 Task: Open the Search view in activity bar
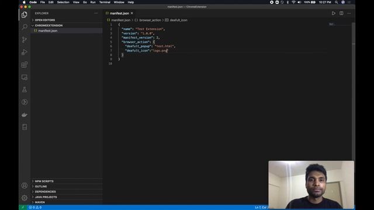pyautogui.click(x=25, y=27)
